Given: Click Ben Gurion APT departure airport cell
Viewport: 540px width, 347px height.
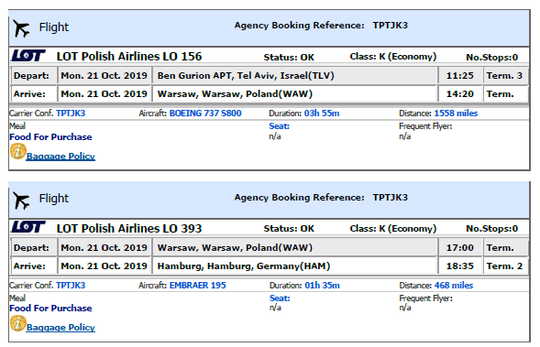Looking at the screenshot, I should tap(295, 76).
